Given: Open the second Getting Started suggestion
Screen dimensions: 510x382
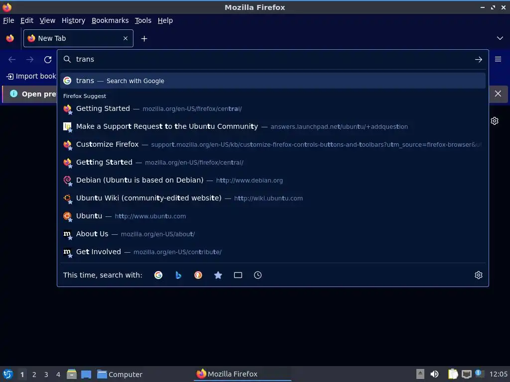Looking at the screenshot, I should [272, 162].
